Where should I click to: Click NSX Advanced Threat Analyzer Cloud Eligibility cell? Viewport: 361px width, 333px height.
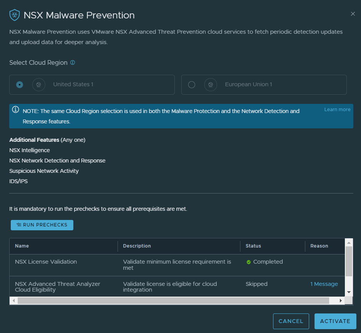[x=58, y=287]
